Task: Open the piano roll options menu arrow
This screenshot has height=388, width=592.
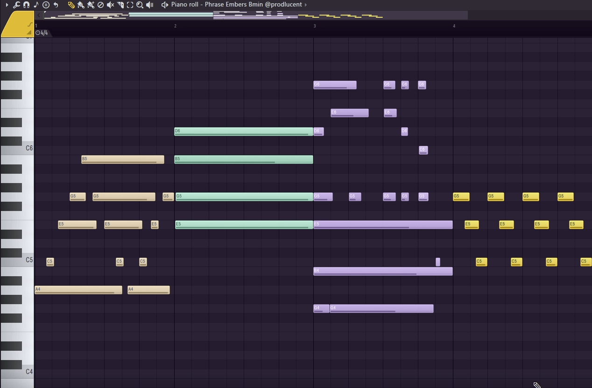Action: [x=7, y=5]
